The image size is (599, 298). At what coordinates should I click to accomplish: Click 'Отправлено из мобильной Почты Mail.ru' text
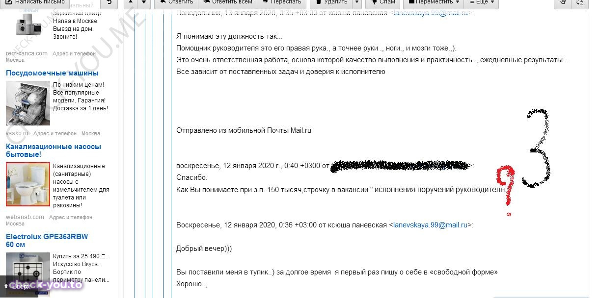click(x=244, y=130)
